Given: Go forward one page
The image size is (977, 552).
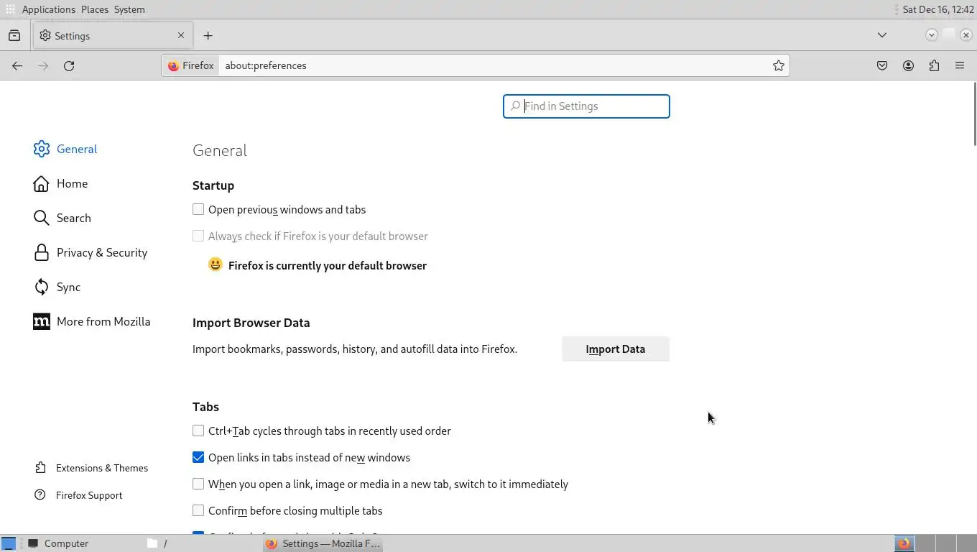Looking at the screenshot, I should tap(43, 65).
